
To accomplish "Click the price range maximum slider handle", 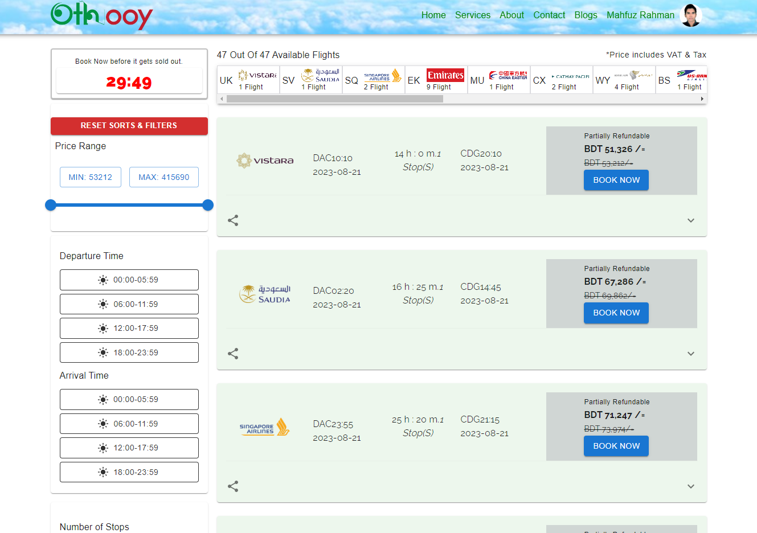I will [x=208, y=205].
